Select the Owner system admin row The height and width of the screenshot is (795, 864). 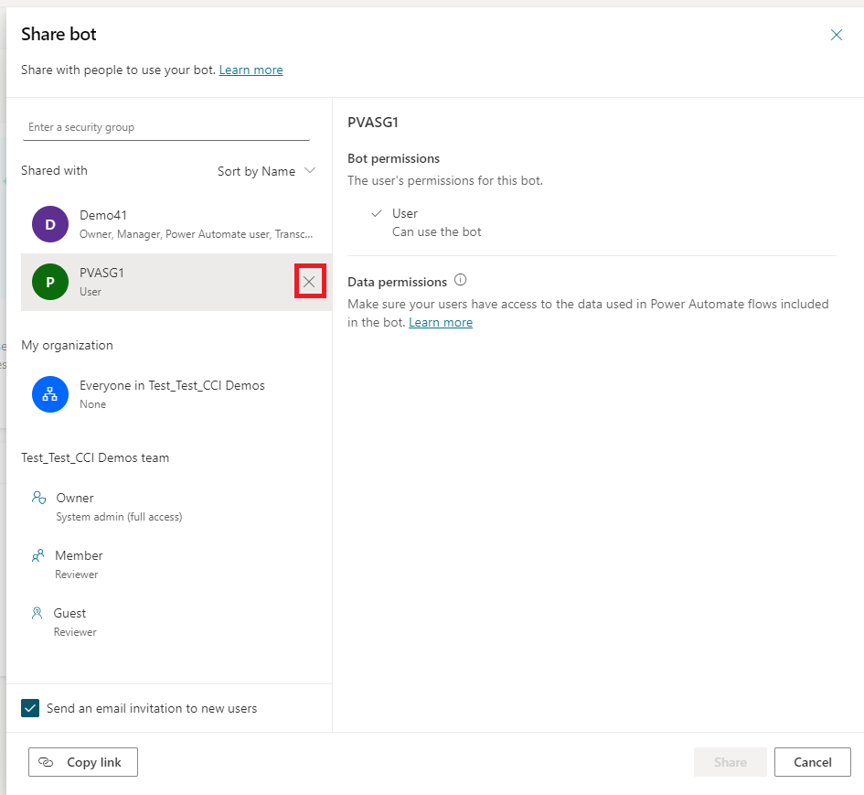click(x=176, y=507)
